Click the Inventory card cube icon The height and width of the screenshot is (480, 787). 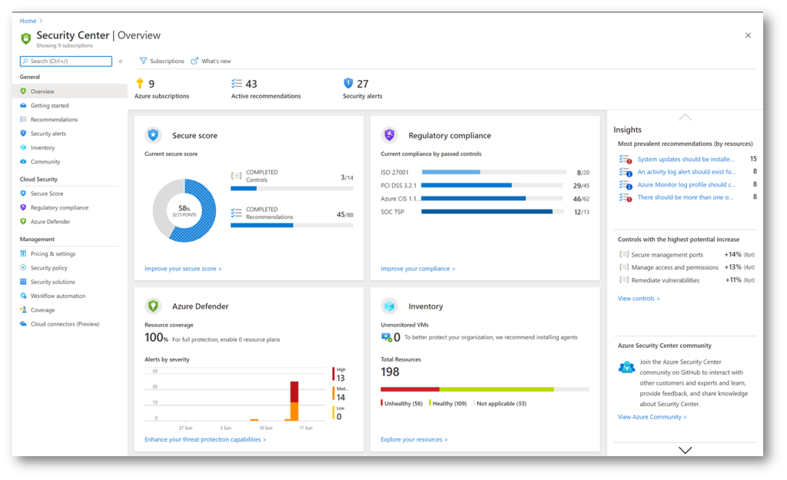[389, 306]
